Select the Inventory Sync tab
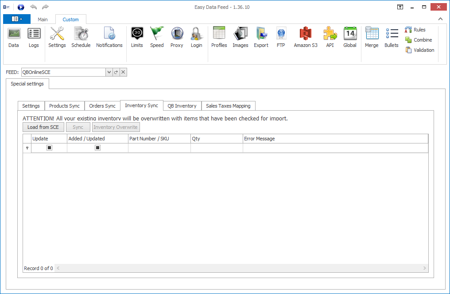This screenshot has width=450, height=294. pos(141,105)
